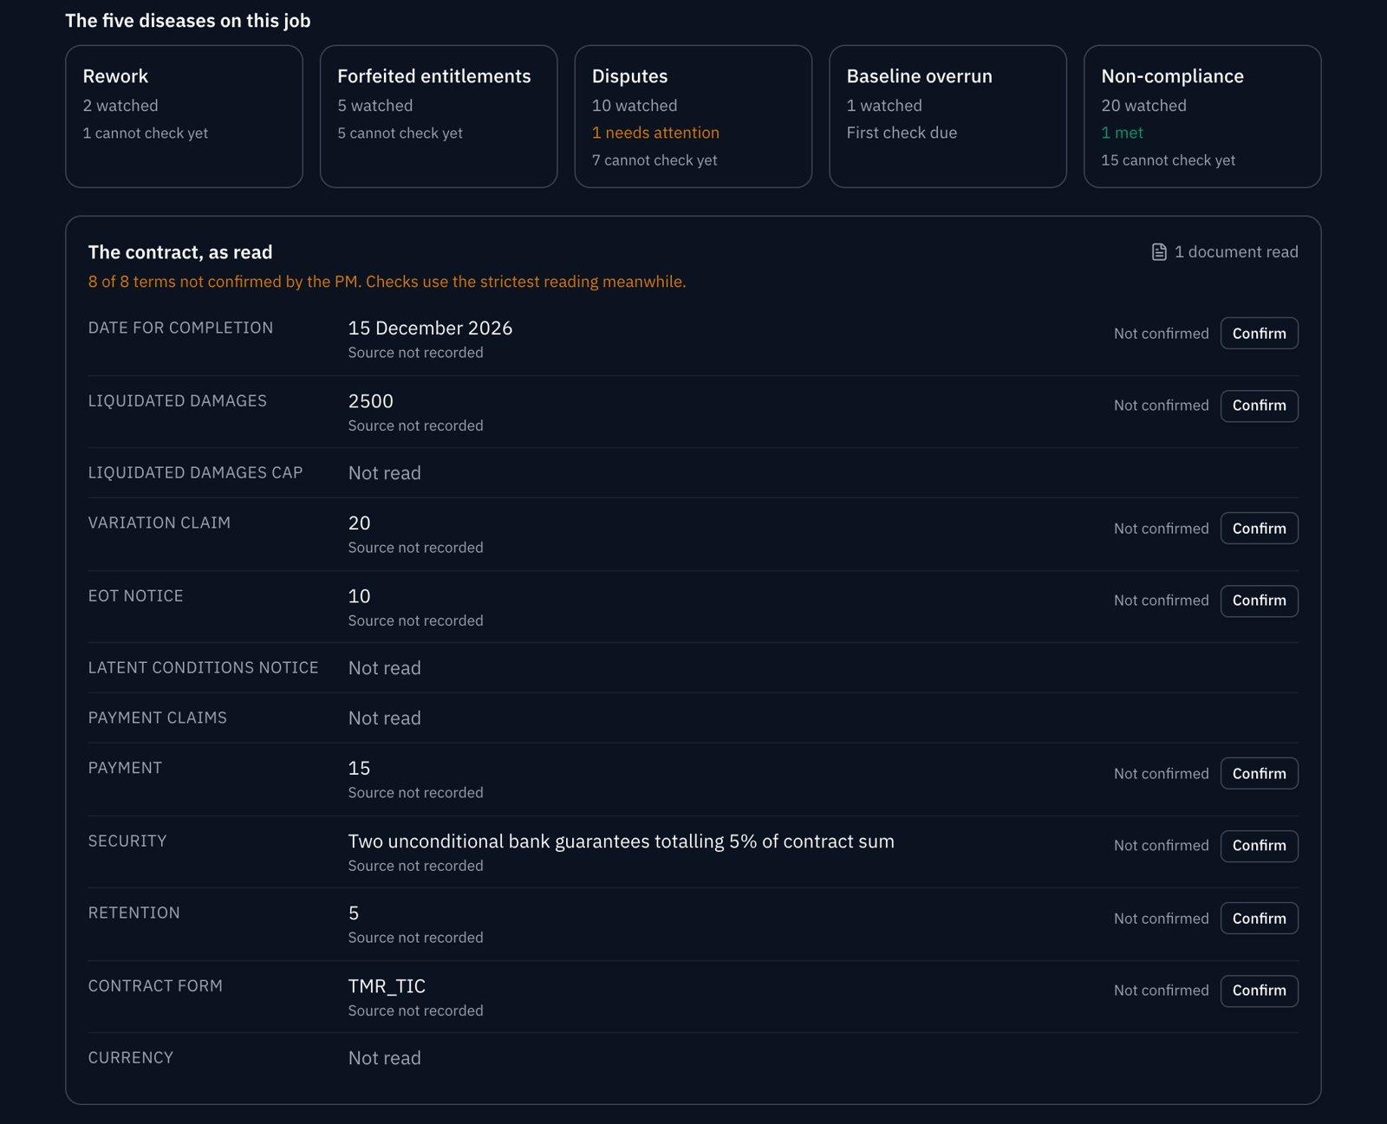Confirm the Date for Completion term
The width and height of the screenshot is (1387, 1124).
(x=1259, y=334)
